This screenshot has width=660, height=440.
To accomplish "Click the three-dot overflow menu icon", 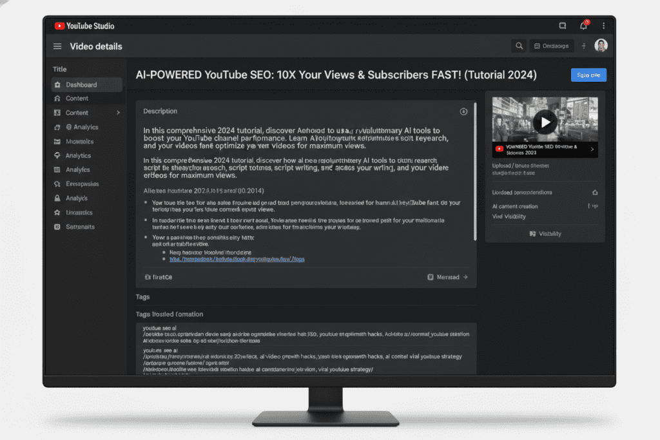I will click(x=603, y=26).
